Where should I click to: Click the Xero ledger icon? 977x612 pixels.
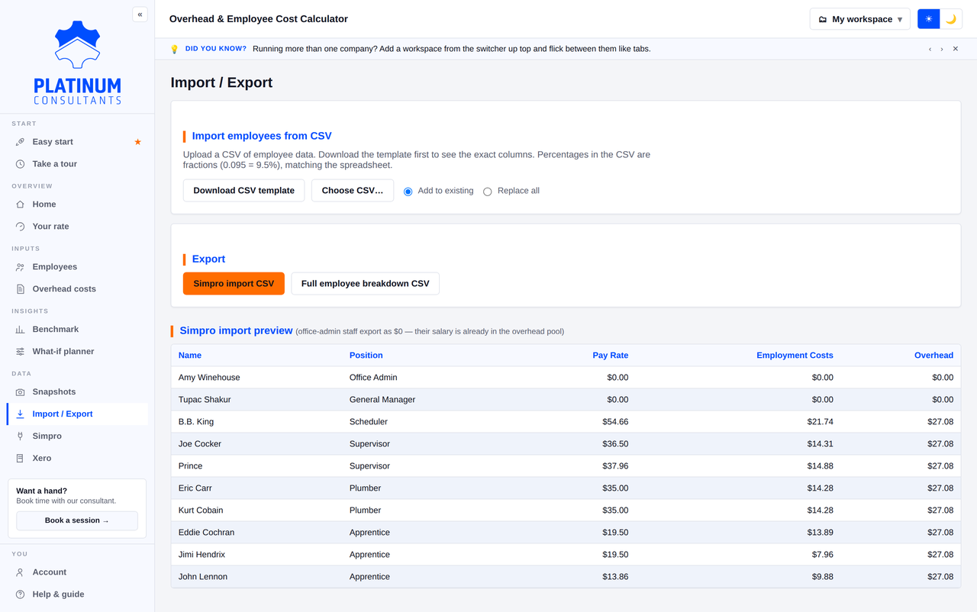[20, 459]
